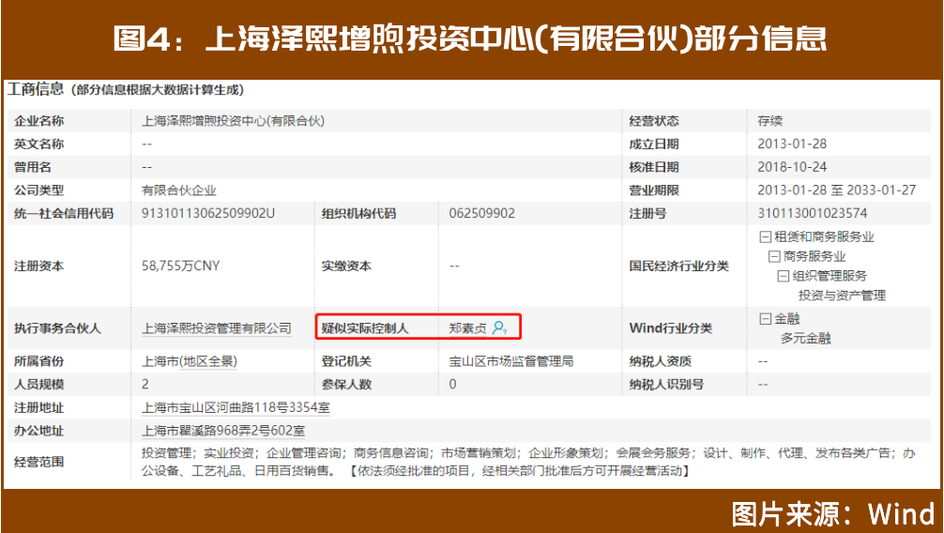Click the person icon next to 郑素贞
Screen dimensions: 944x533
[x=499, y=328]
